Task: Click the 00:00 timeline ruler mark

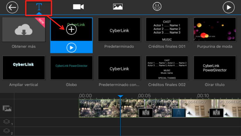Action: (x=85, y=96)
